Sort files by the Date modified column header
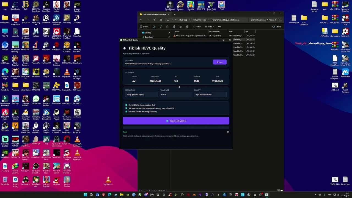This screenshot has height=198, width=352. (214, 32)
